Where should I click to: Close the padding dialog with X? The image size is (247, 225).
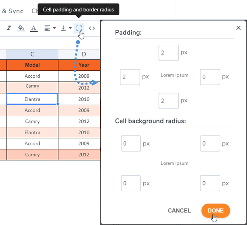pyautogui.click(x=239, y=28)
